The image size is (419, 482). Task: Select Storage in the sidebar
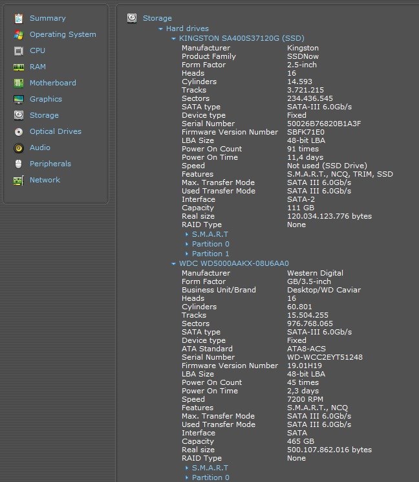point(44,115)
